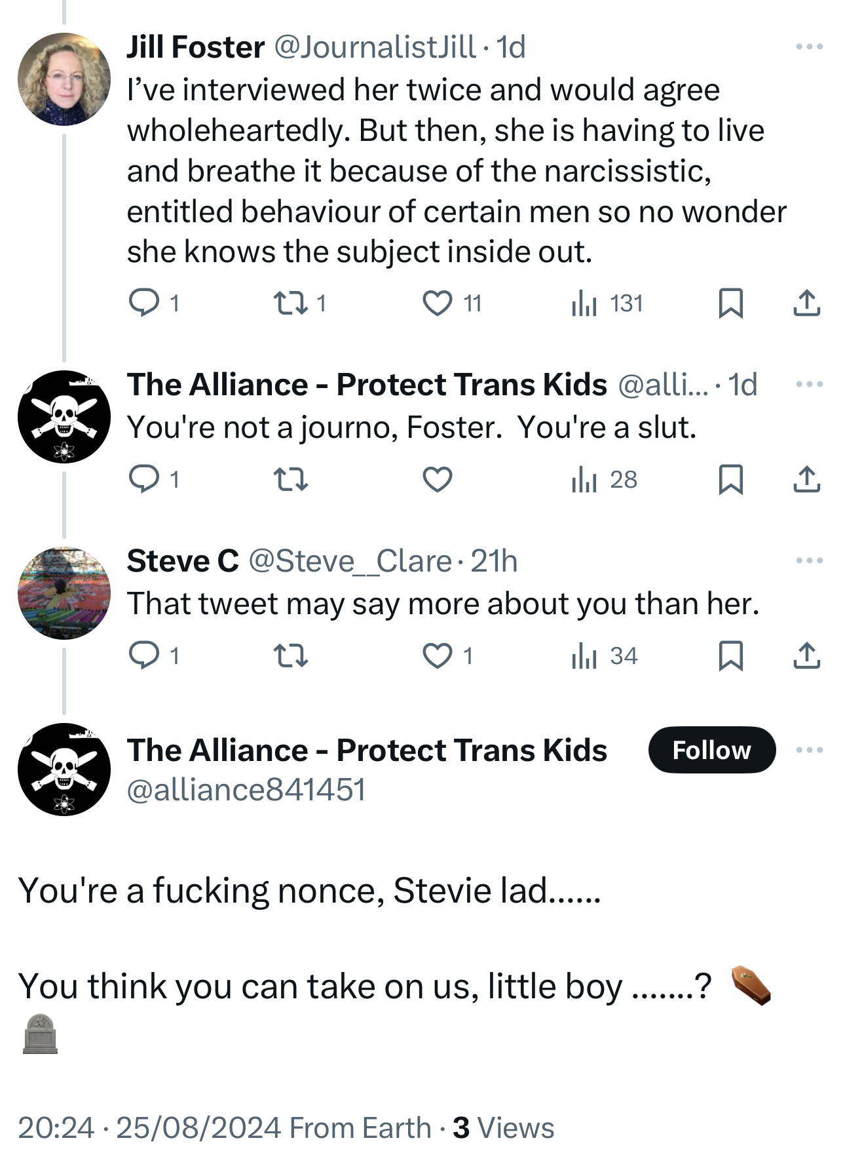The image size is (845, 1172).
Task: Follow The Alliance - Protect Trans Kids
Action: tap(711, 750)
